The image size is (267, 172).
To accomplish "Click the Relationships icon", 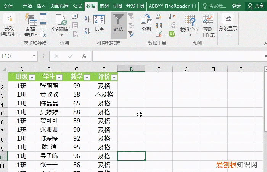I will click(172, 25).
